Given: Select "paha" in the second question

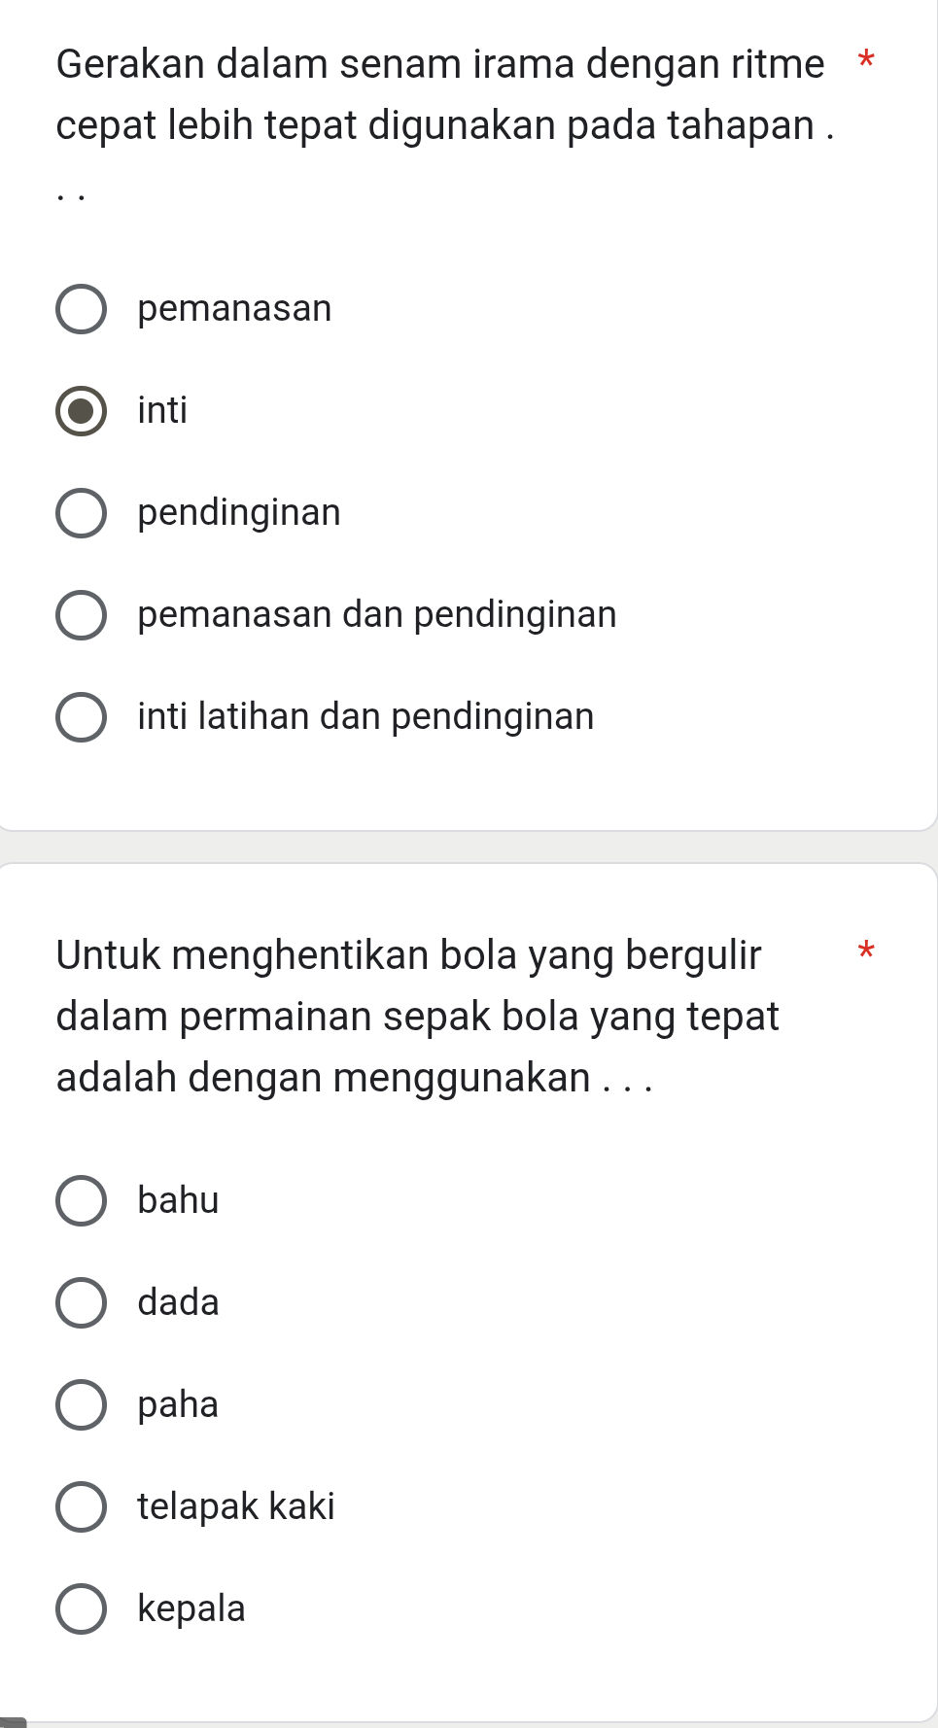Looking at the screenshot, I should (82, 1405).
